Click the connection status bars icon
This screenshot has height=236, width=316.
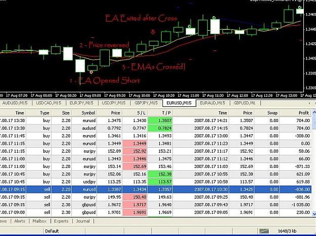tap(264, 231)
